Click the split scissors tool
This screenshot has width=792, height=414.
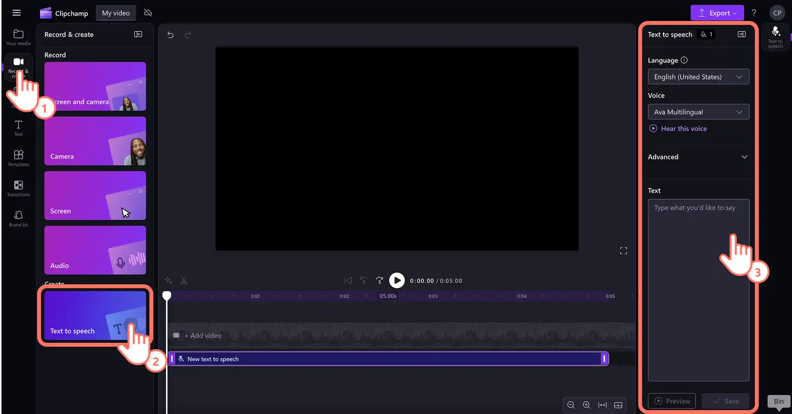tap(184, 280)
